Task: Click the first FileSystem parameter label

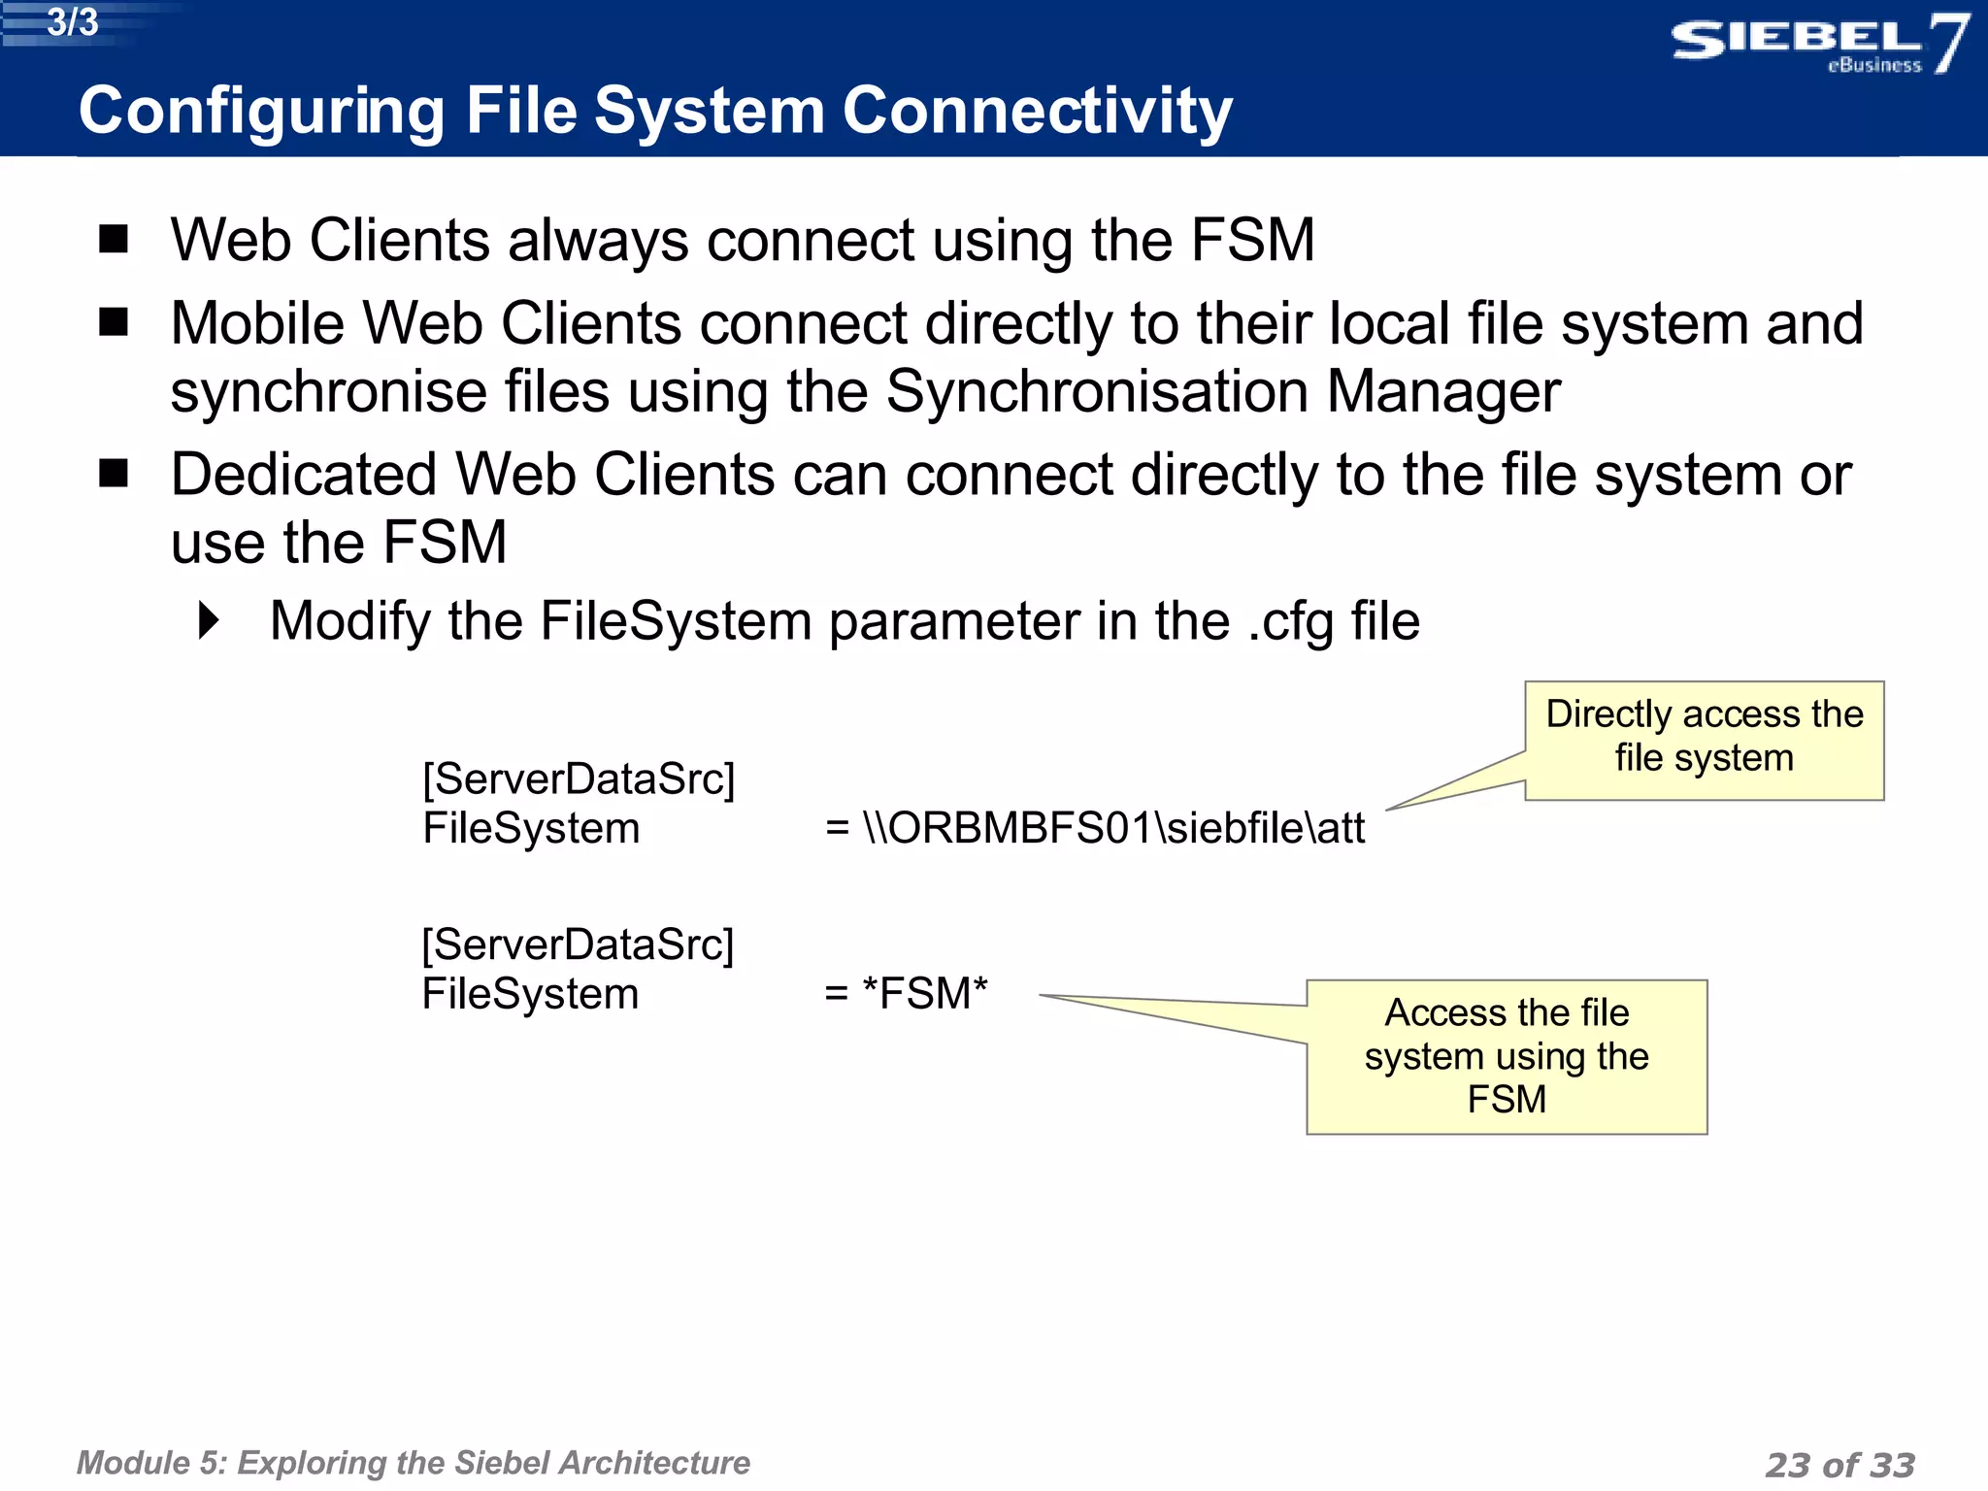Action: click(x=531, y=828)
